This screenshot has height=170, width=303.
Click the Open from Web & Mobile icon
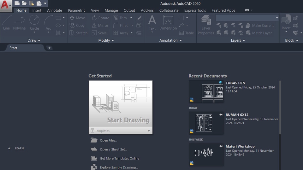[x=32, y=3]
